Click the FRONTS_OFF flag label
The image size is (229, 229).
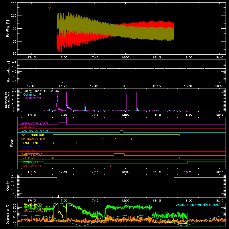click(30, 162)
